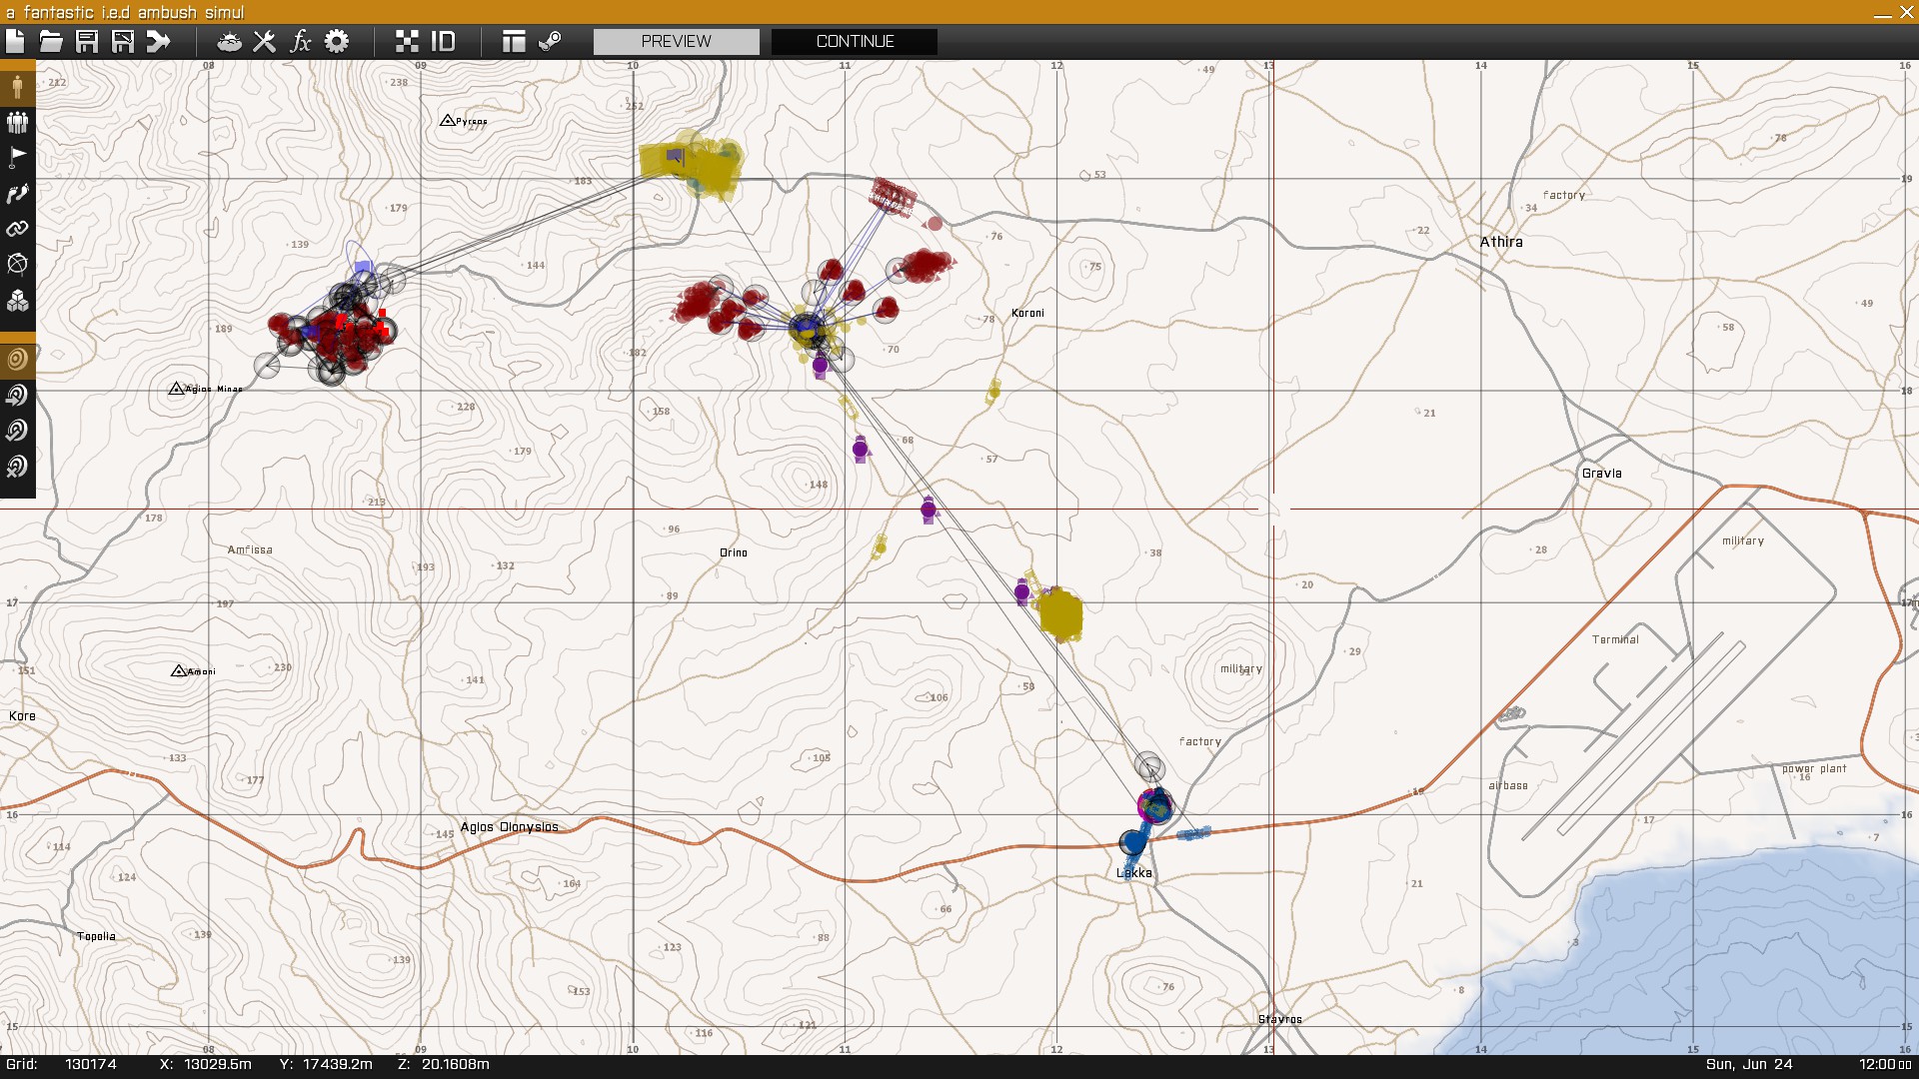
Task: Click the Topolia label on the map
Action: tap(96, 936)
